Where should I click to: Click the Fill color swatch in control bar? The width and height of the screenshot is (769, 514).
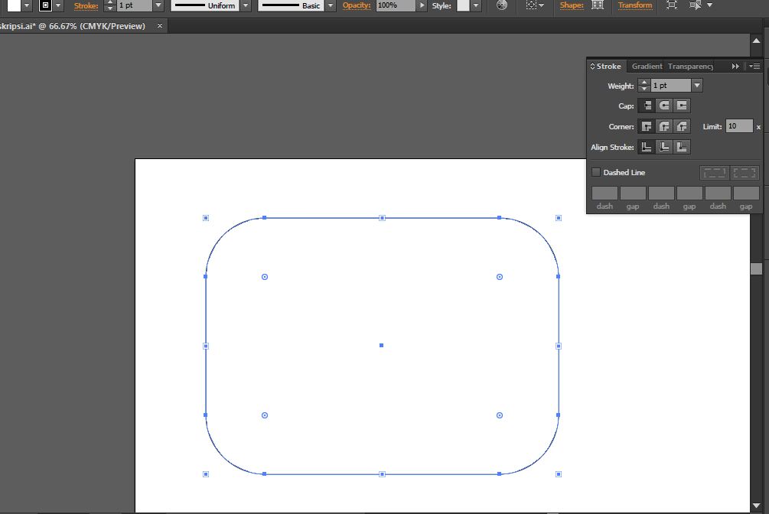pos(12,6)
